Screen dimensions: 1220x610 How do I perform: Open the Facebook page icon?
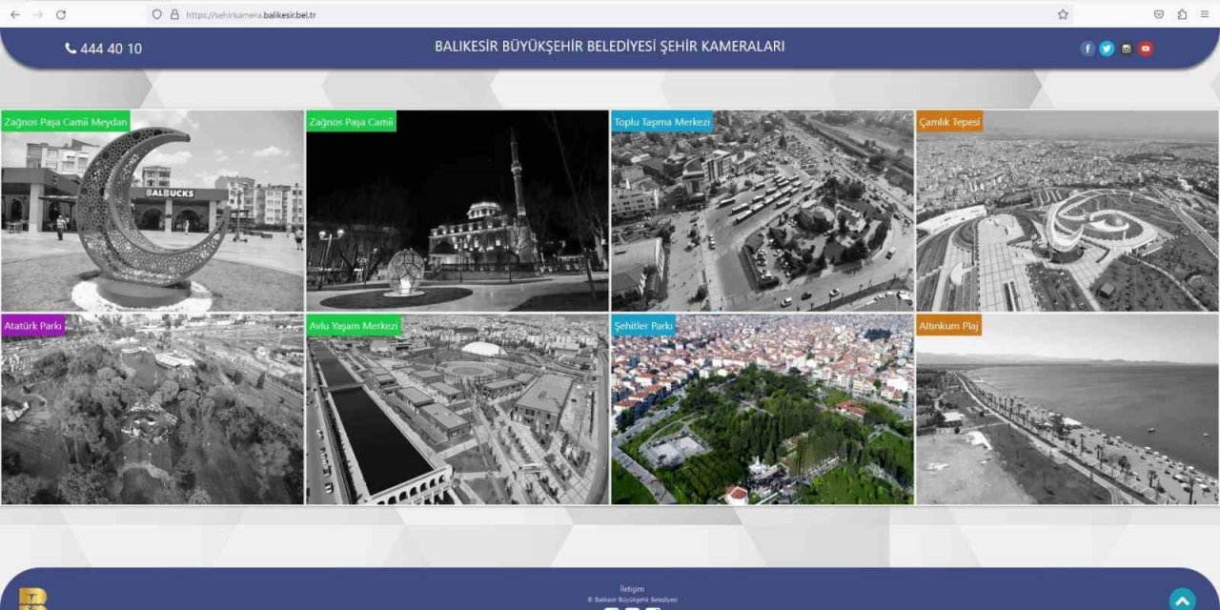[x=1088, y=48]
